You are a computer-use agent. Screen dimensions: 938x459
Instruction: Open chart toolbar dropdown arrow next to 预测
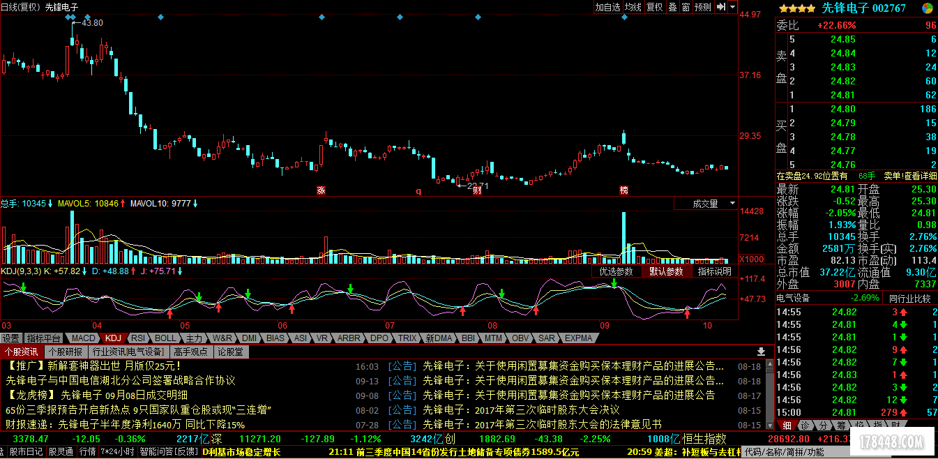point(733,7)
